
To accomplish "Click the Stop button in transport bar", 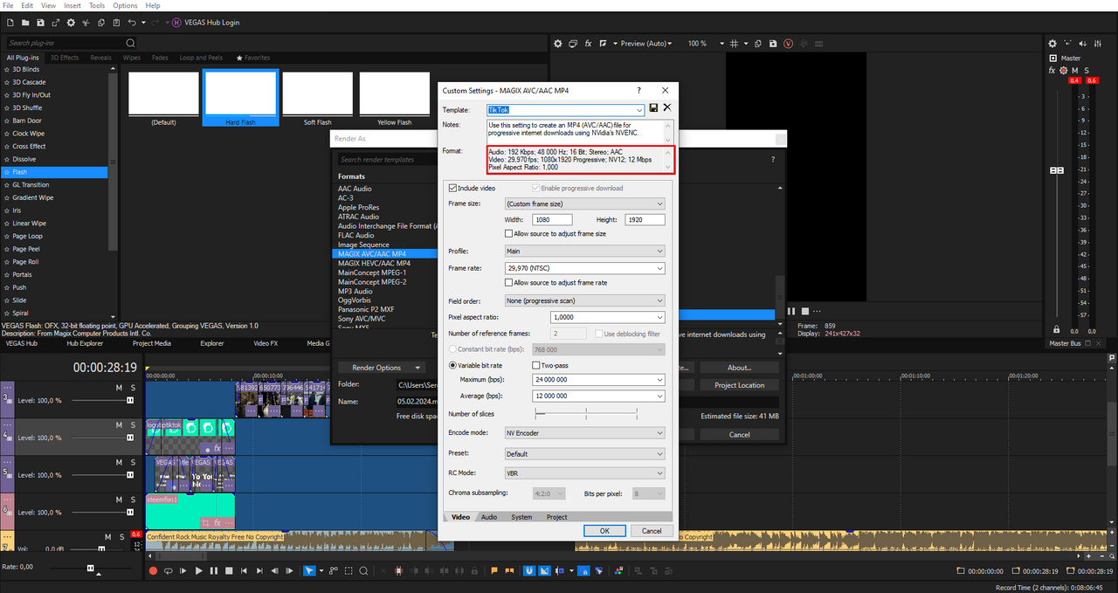I will point(229,570).
